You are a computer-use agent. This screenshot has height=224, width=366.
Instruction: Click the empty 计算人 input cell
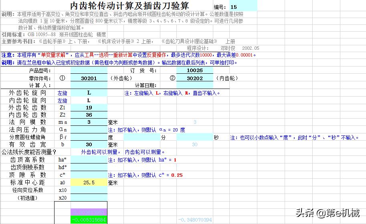coord(89,85)
